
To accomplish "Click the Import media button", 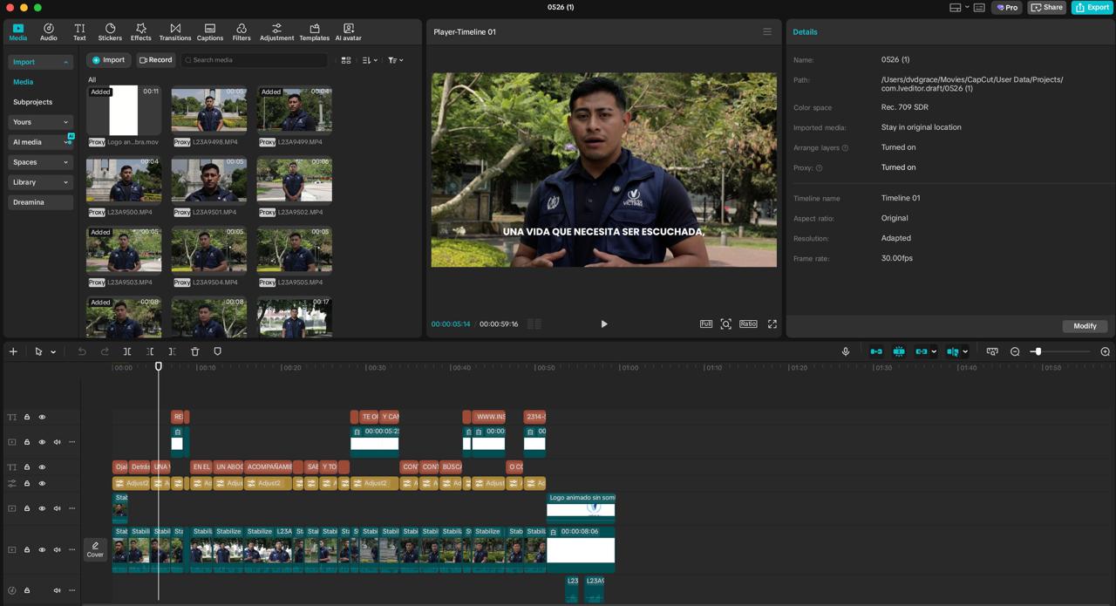I will (109, 60).
